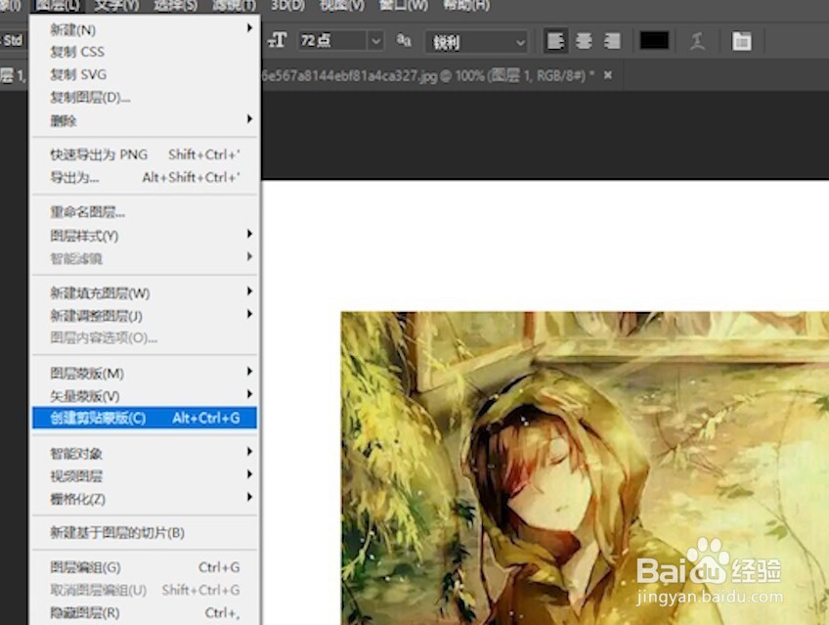Align text right

(612, 41)
